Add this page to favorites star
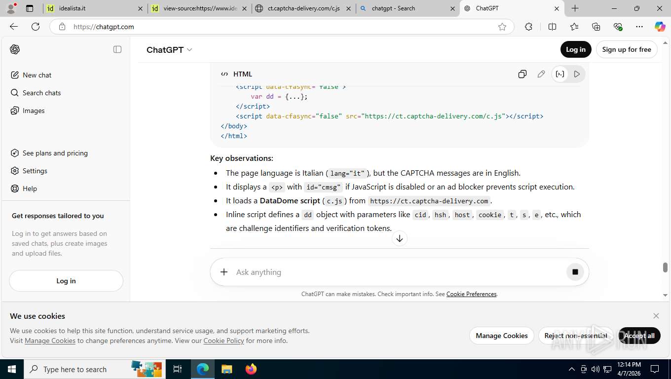This screenshot has height=379, width=671. click(502, 27)
